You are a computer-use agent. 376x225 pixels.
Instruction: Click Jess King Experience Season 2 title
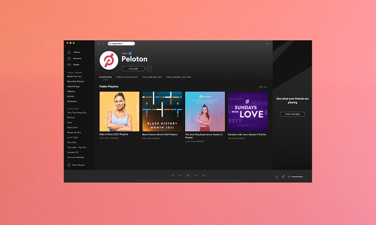coord(204,136)
